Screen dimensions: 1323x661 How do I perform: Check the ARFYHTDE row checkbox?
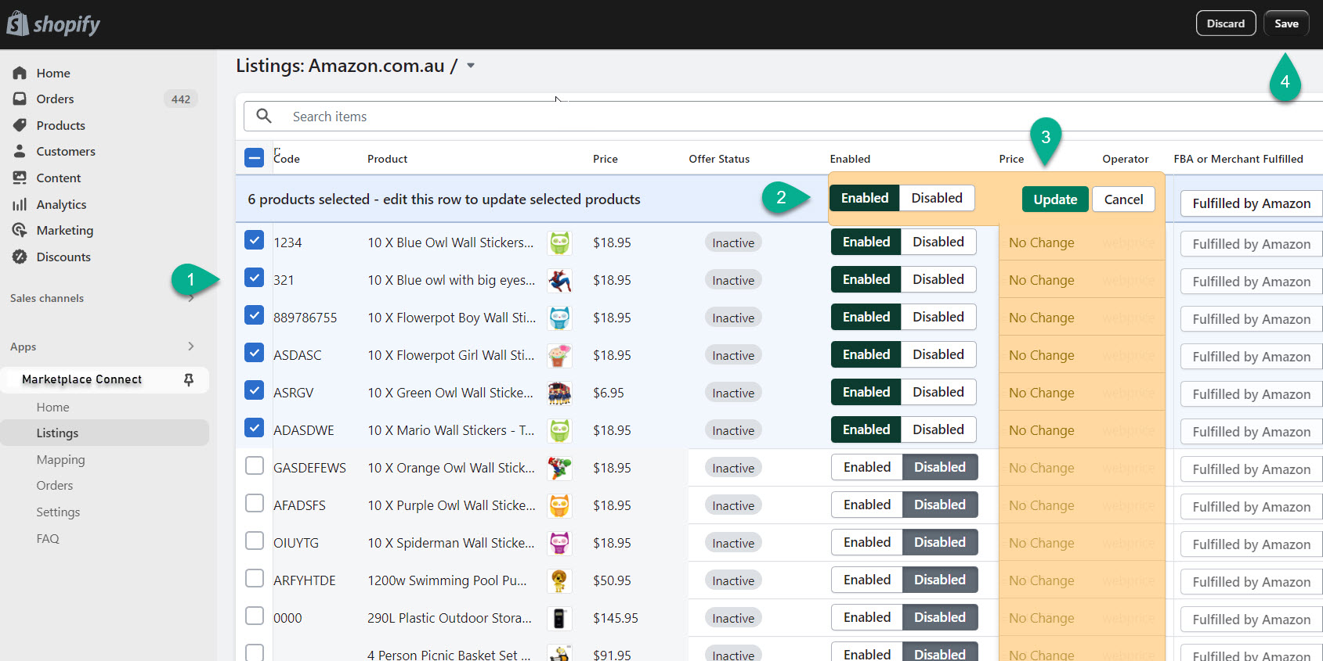tap(254, 578)
